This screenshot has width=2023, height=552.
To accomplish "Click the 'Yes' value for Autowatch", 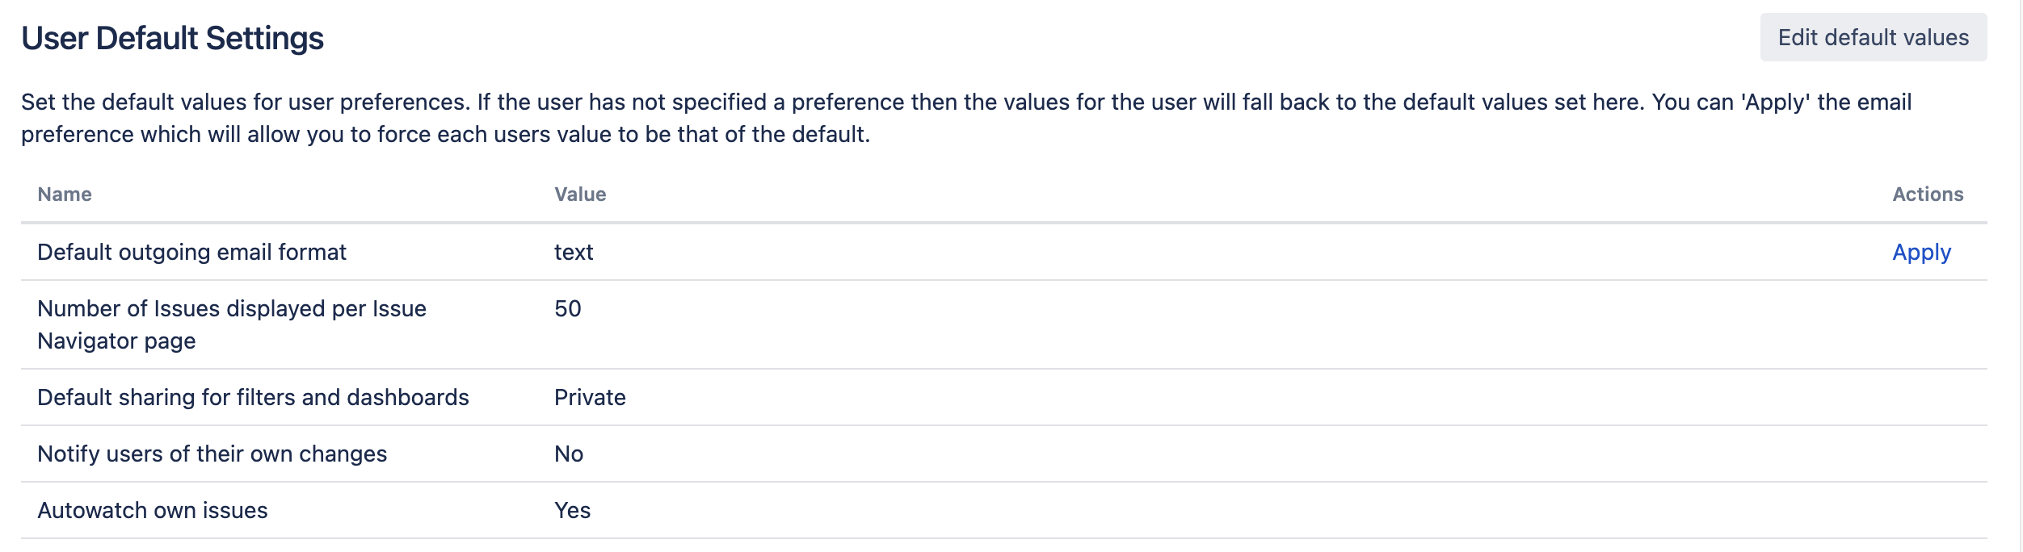I will point(572,511).
